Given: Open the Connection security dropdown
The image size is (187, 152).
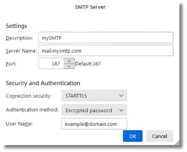Looking at the screenshot, I should [x=94, y=96].
